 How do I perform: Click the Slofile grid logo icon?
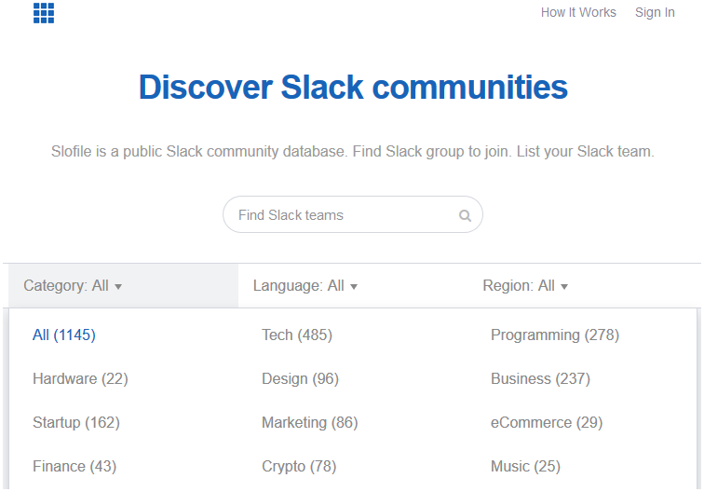pos(44,13)
